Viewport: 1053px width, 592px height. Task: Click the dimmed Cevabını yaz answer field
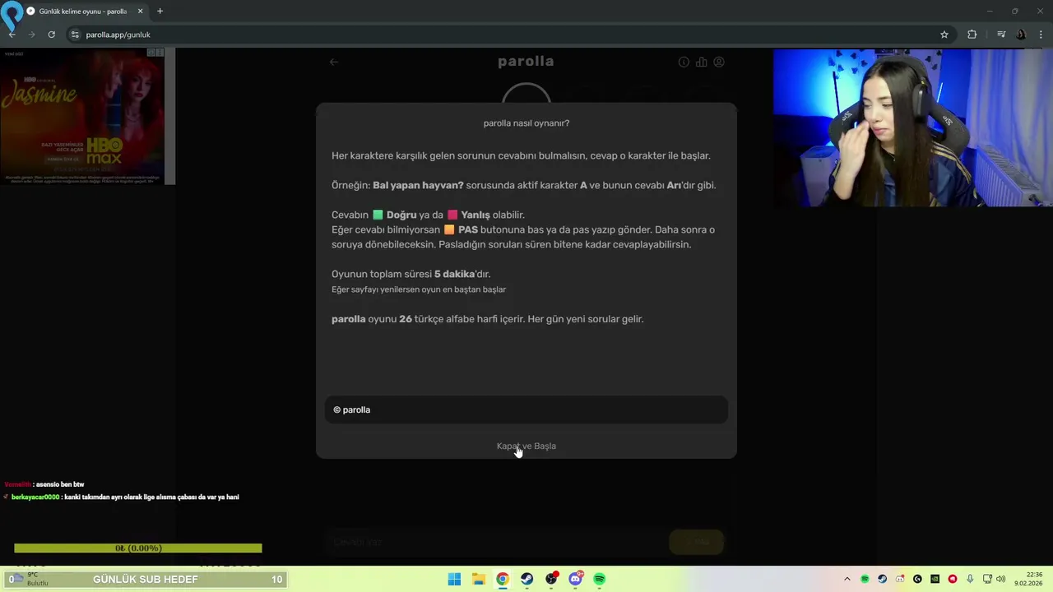coord(495,542)
